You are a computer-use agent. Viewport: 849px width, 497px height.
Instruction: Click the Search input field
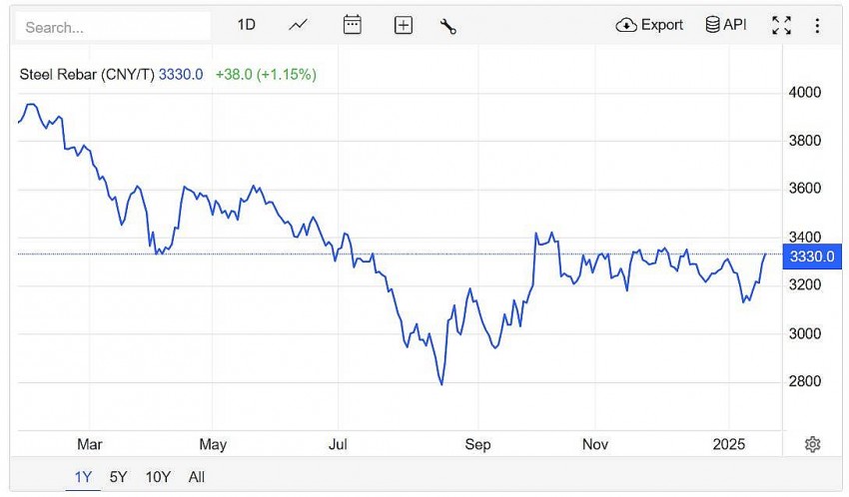(x=112, y=27)
